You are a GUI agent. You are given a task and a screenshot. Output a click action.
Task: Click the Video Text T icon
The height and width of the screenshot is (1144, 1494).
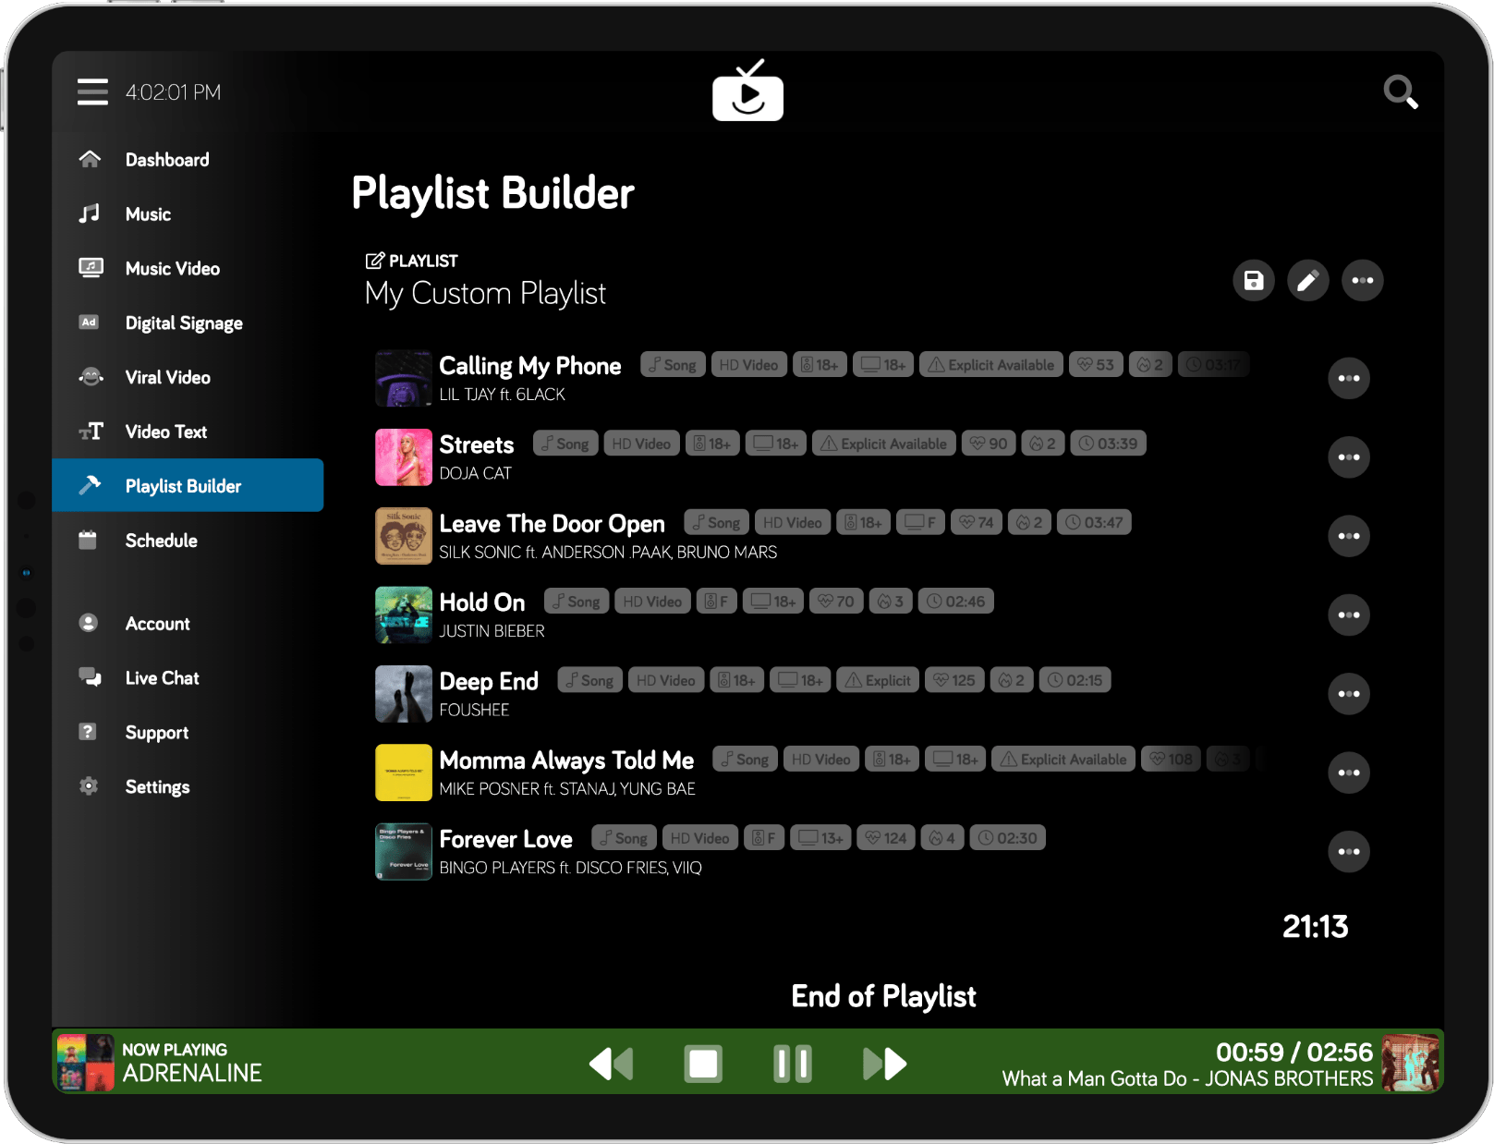[91, 432]
